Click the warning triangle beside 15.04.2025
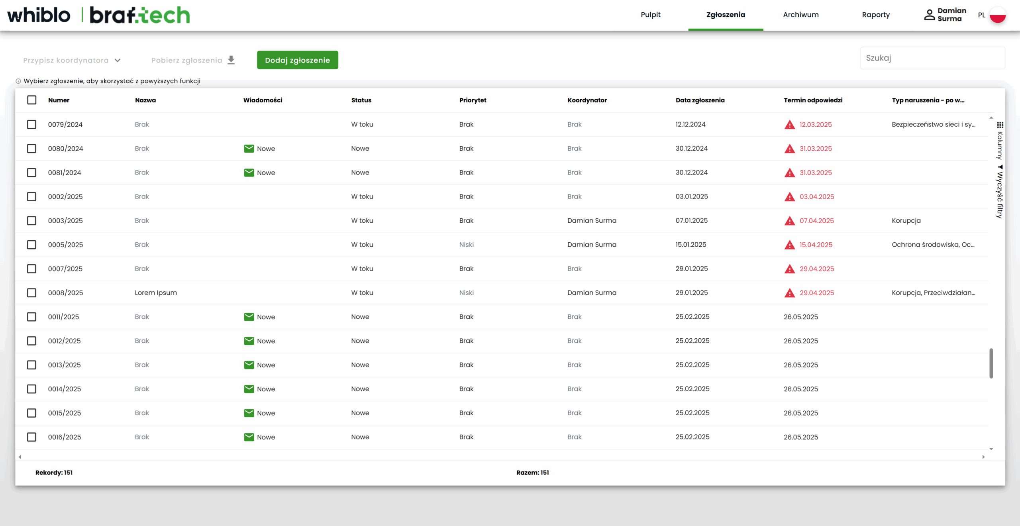Image resolution: width=1020 pixels, height=526 pixels. [x=789, y=245]
